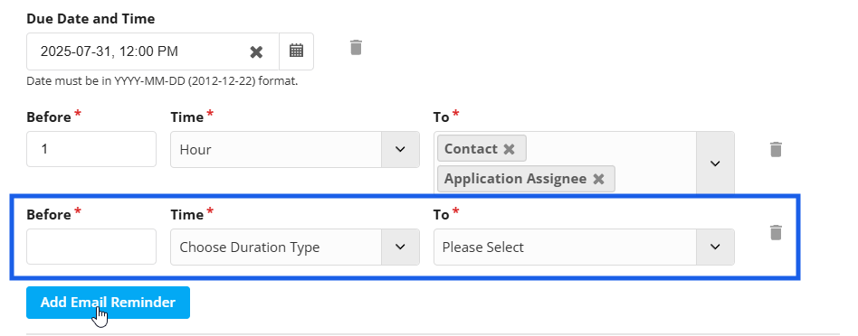Open the Choose Duration Type dropdown
Viewport: 858px width, 336px height.
[400, 247]
